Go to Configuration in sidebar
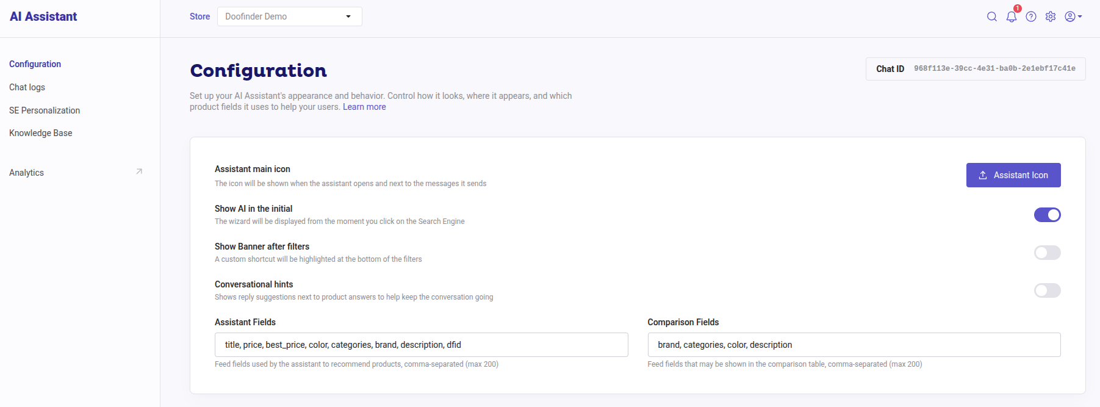This screenshot has height=407, width=1100. point(35,64)
